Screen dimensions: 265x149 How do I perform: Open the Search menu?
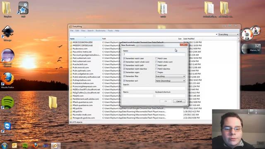90,31
